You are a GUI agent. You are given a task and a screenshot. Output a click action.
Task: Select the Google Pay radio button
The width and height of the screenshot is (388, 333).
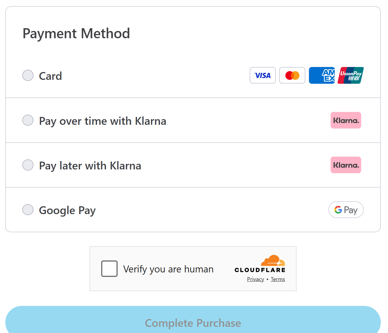tap(28, 210)
